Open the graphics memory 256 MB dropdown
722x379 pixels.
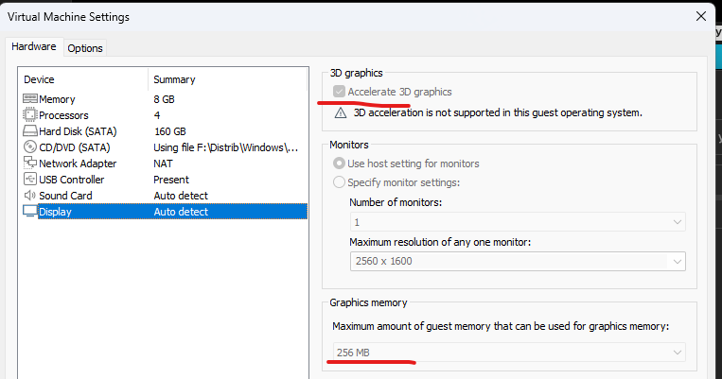pos(508,353)
